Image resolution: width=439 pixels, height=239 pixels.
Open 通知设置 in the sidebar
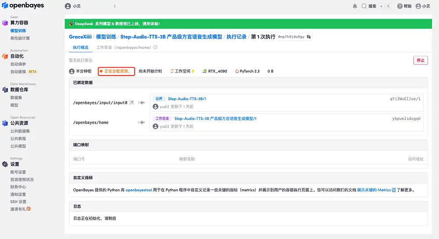(x=18, y=195)
